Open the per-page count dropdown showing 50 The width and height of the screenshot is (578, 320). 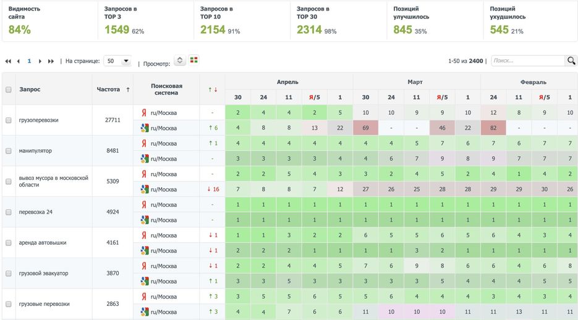[117, 61]
